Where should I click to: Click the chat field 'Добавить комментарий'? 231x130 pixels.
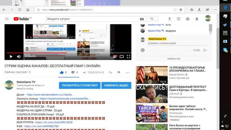coord(178,43)
